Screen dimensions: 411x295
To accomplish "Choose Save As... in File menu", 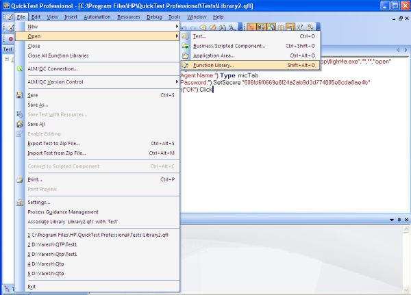I will pyautogui.click(x=97, y=105).
